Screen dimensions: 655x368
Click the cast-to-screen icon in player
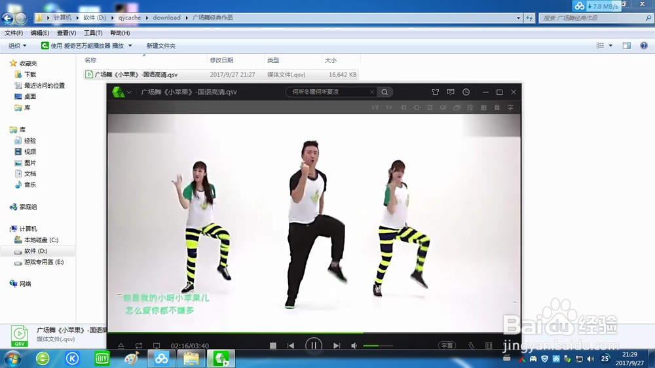tap(157, 346)
